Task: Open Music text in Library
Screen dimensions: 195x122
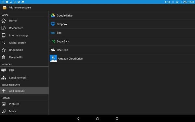Action: tap(13, 111)
